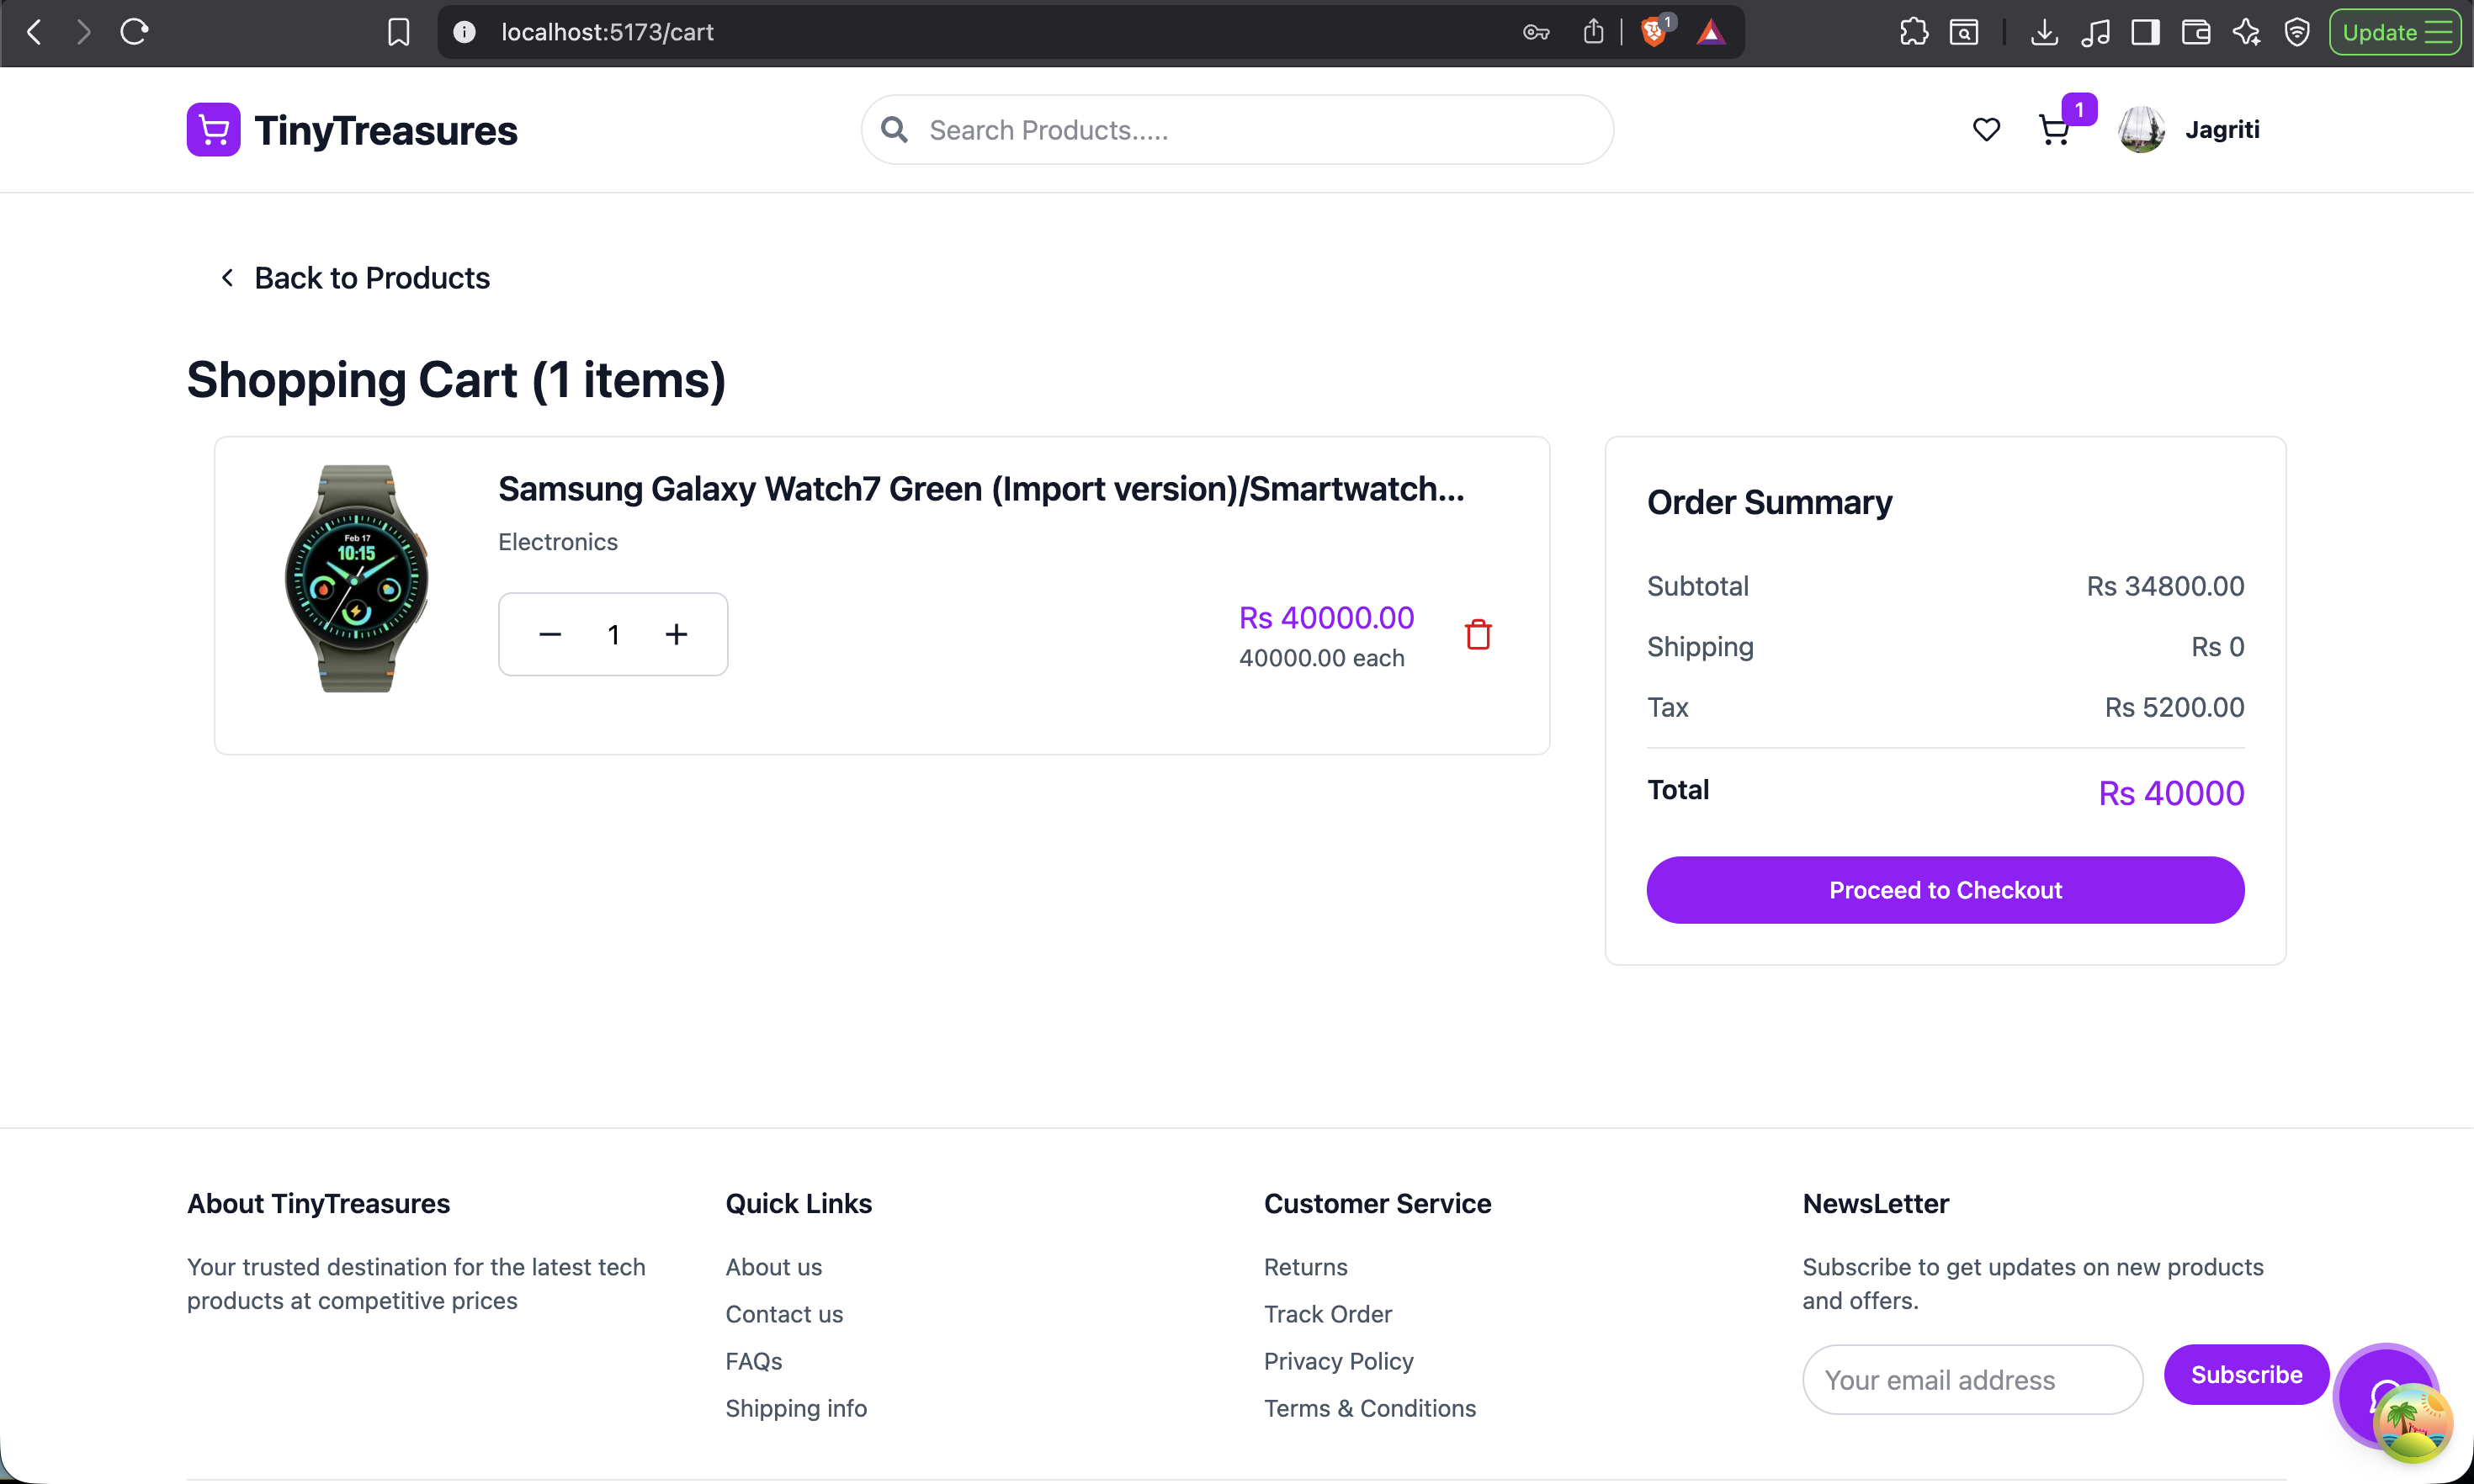Toggle the browser sidebar panel icon
The width and height of the screenshot is (2474, 1484).
coord(2145,32)
